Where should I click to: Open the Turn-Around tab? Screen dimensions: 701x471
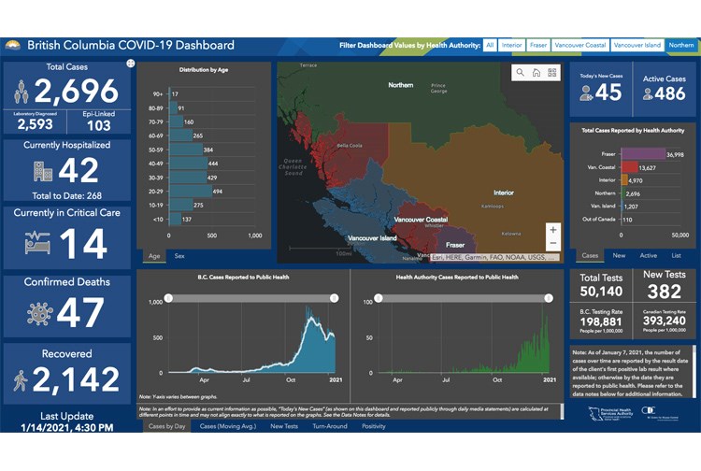(330, 426)
